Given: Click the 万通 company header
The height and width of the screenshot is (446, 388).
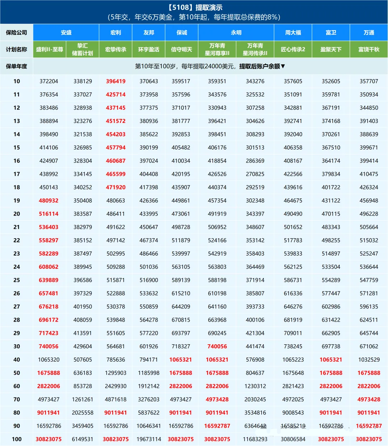Looking at the screenshot, I should pos(369,33).
